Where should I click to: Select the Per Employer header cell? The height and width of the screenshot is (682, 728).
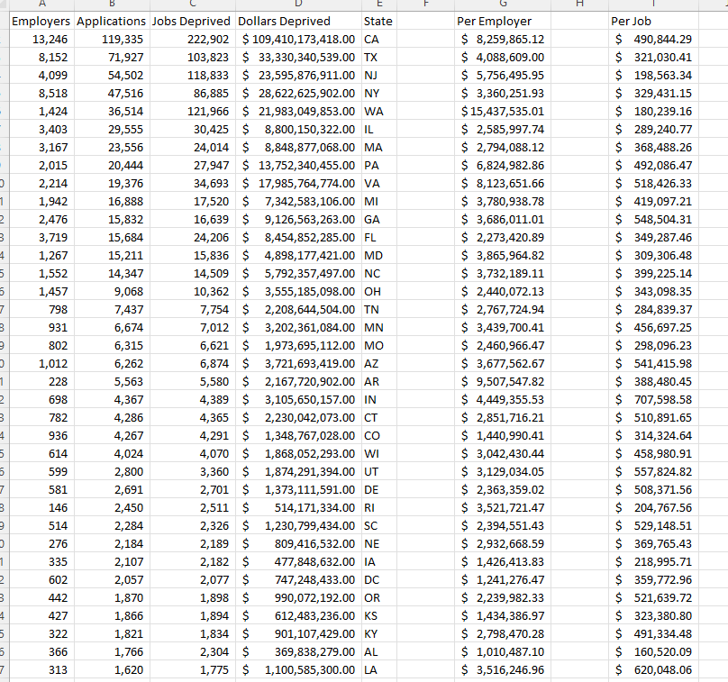tap(503, 22)
